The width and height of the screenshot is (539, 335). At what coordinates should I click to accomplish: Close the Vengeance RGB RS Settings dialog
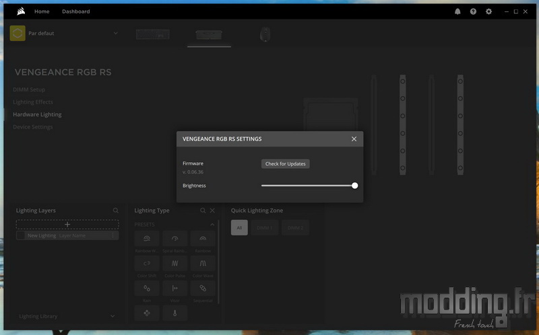point(354,139)
